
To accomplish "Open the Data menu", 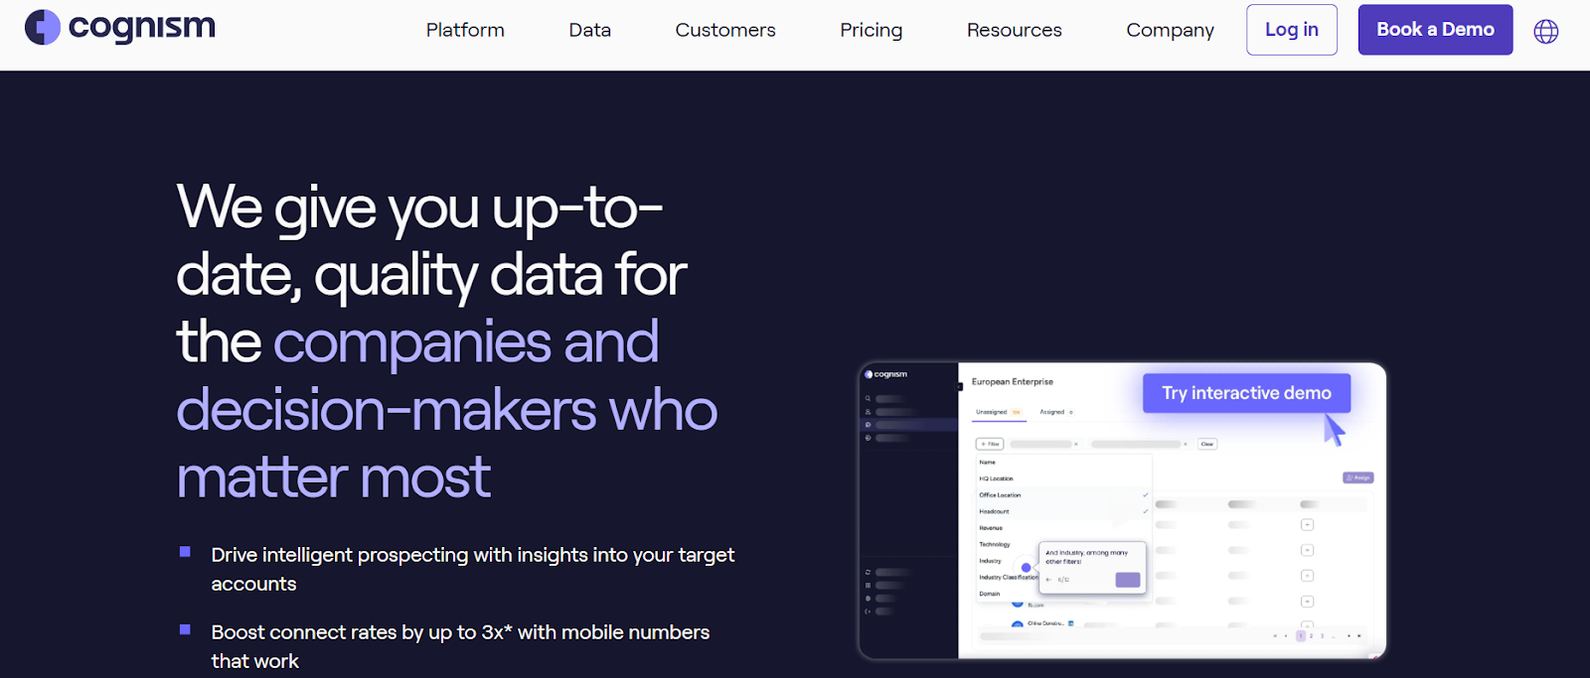I will (x=589, y=30).
